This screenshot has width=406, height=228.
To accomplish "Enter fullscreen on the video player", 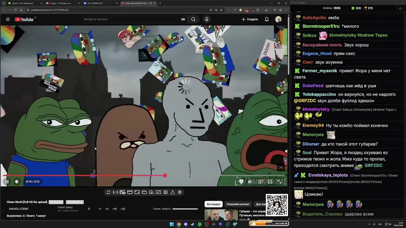I will 279,181.
